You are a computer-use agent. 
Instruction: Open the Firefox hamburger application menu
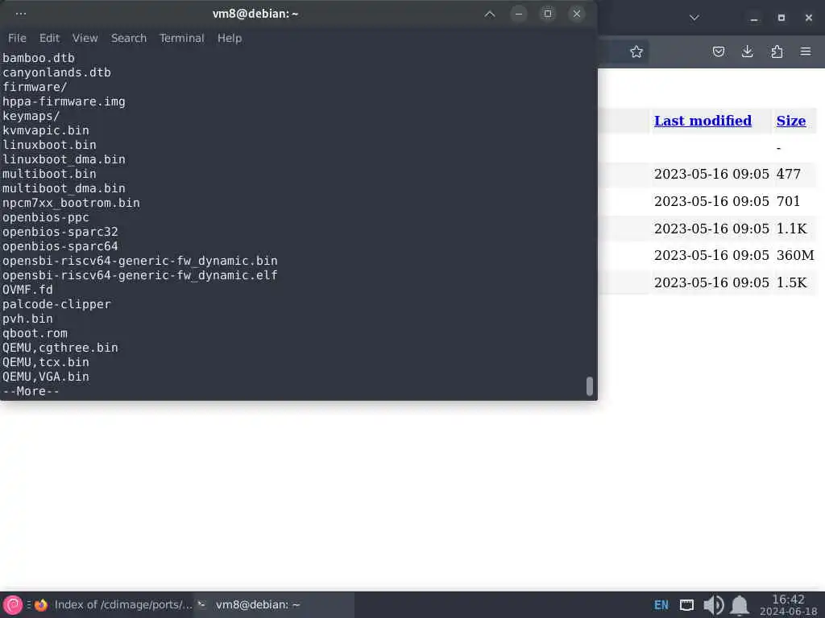[806, 51]
